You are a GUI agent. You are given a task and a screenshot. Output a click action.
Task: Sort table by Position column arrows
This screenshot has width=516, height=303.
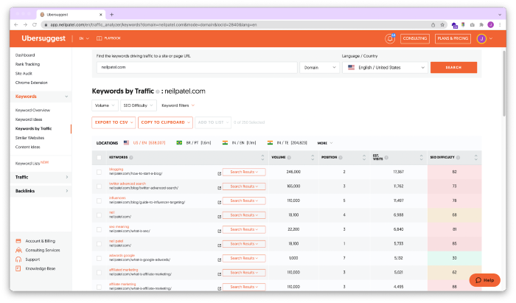click(x=364, y=158)
